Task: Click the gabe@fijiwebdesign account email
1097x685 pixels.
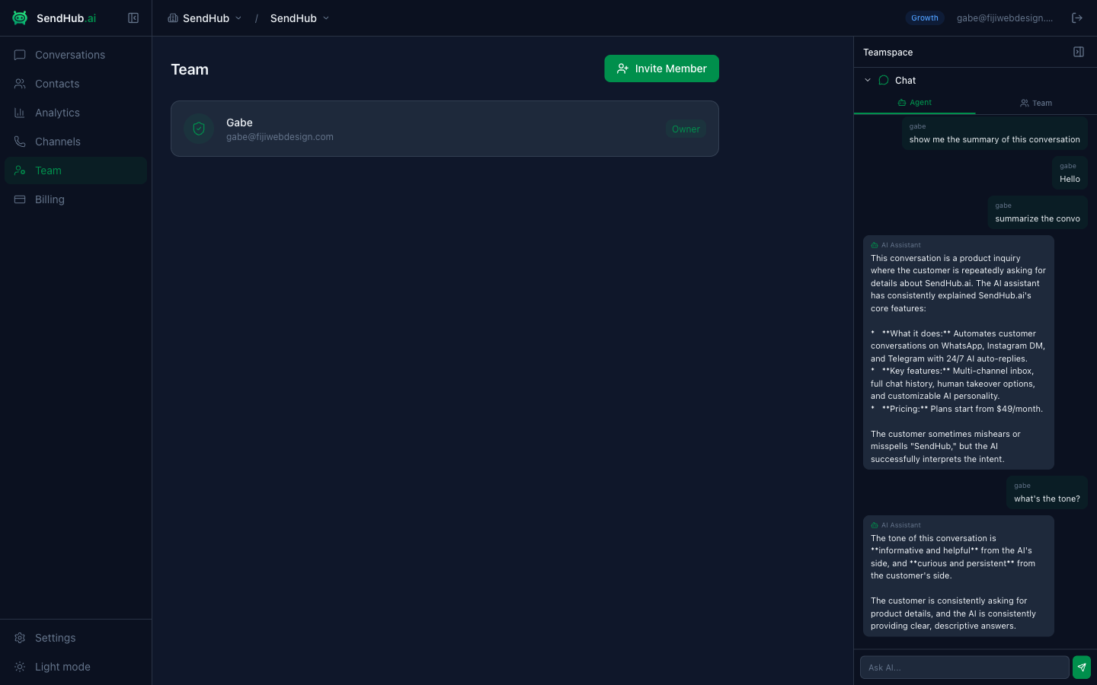Action: point(1005,18)
